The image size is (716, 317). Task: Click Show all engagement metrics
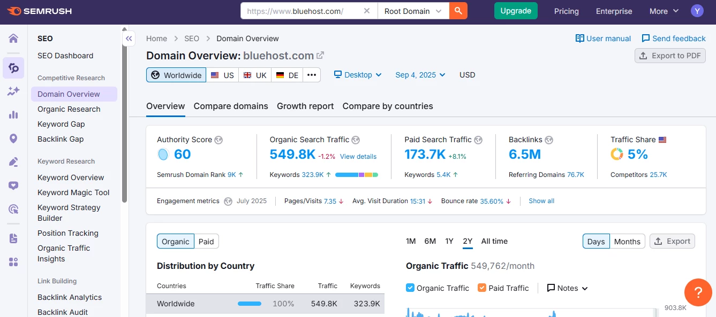pos(541,201)
